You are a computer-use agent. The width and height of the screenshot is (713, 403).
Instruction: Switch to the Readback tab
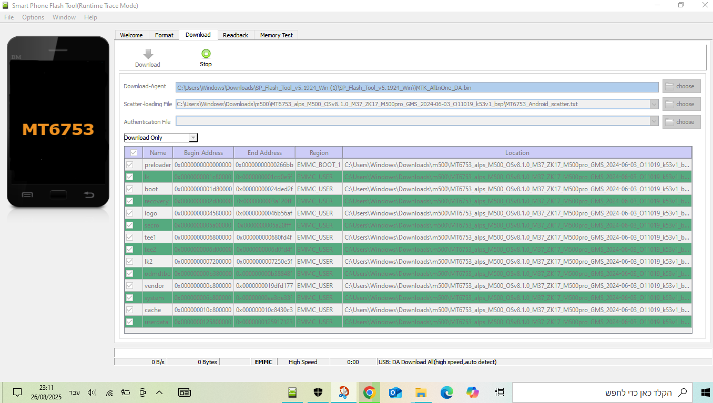236,35
